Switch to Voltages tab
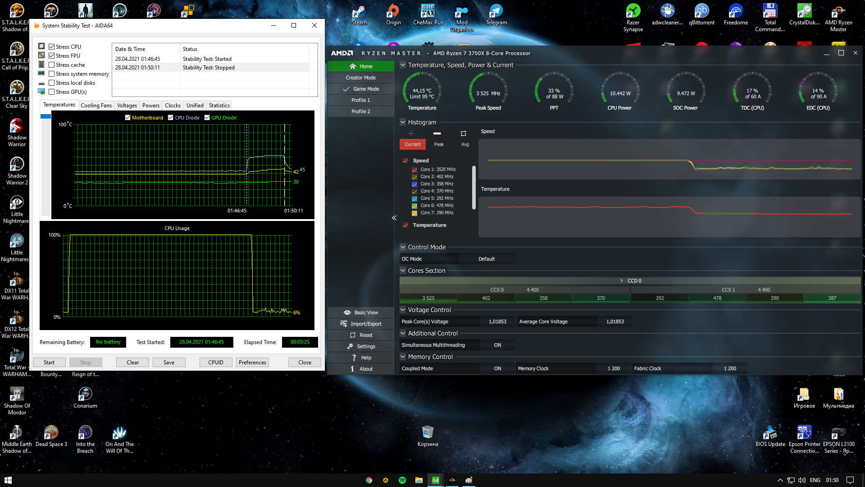Viewport: 865px width, 487px height. click(127, 106)
